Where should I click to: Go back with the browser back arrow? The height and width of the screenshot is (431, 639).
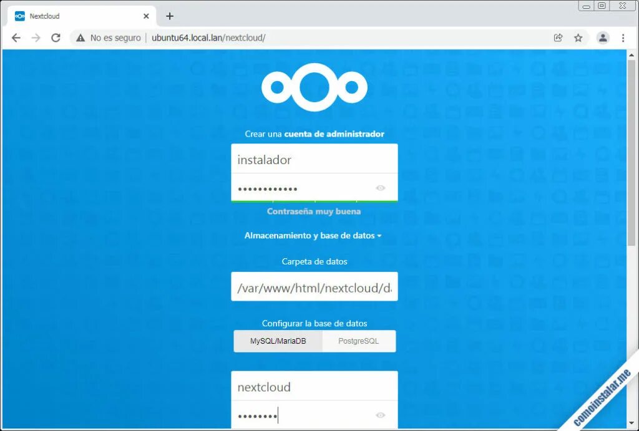[x=16, y=38]
